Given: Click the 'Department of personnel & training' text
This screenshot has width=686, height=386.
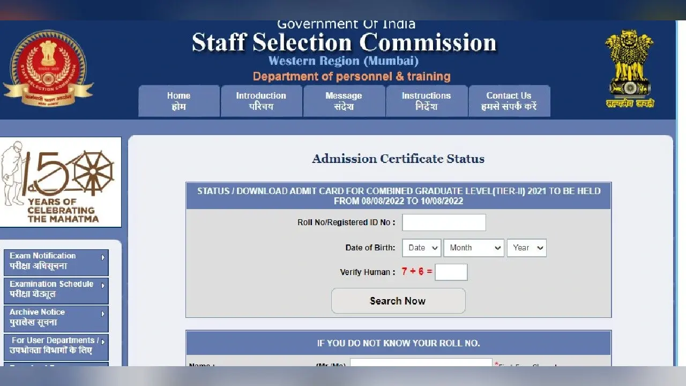Looking at the screenshot, I should point(352,77).
